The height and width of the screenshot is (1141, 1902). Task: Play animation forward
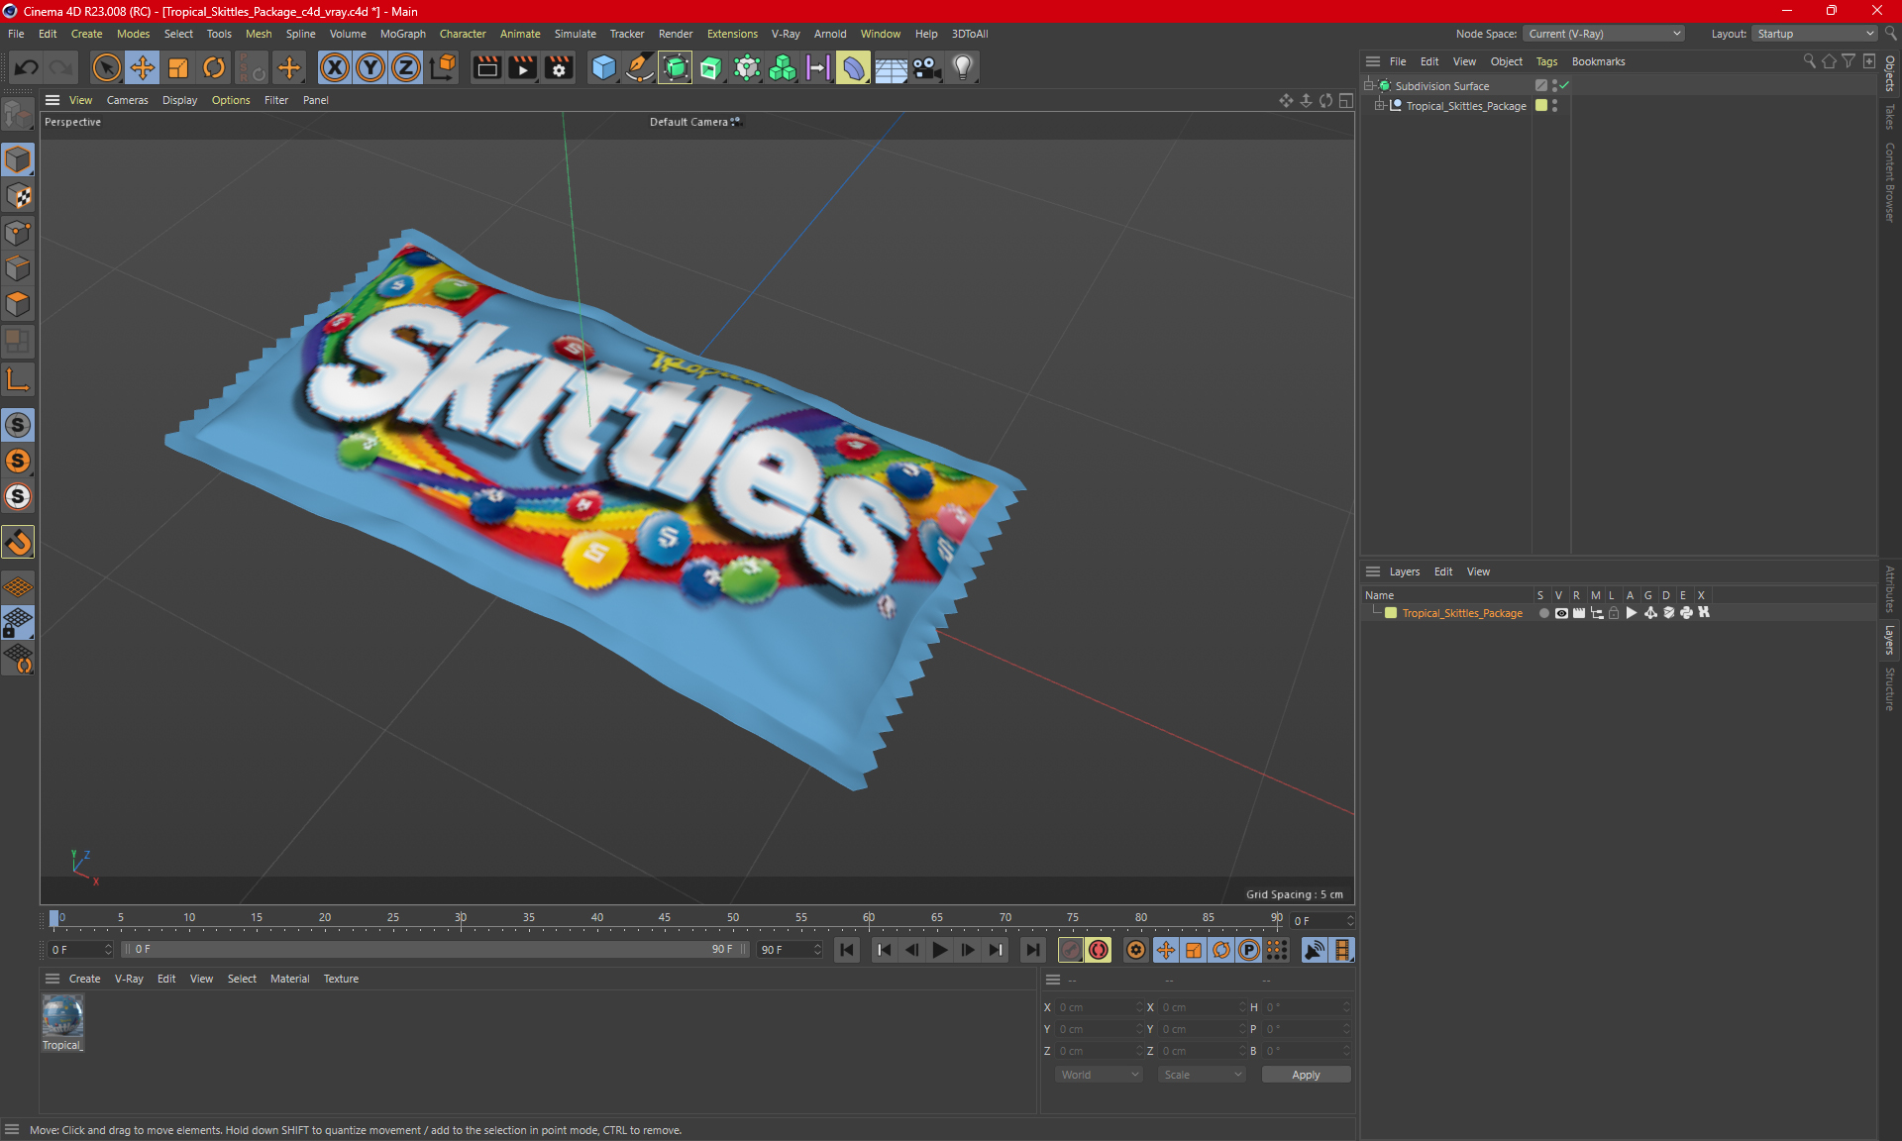pyautogui.click(x=940, y=950)
